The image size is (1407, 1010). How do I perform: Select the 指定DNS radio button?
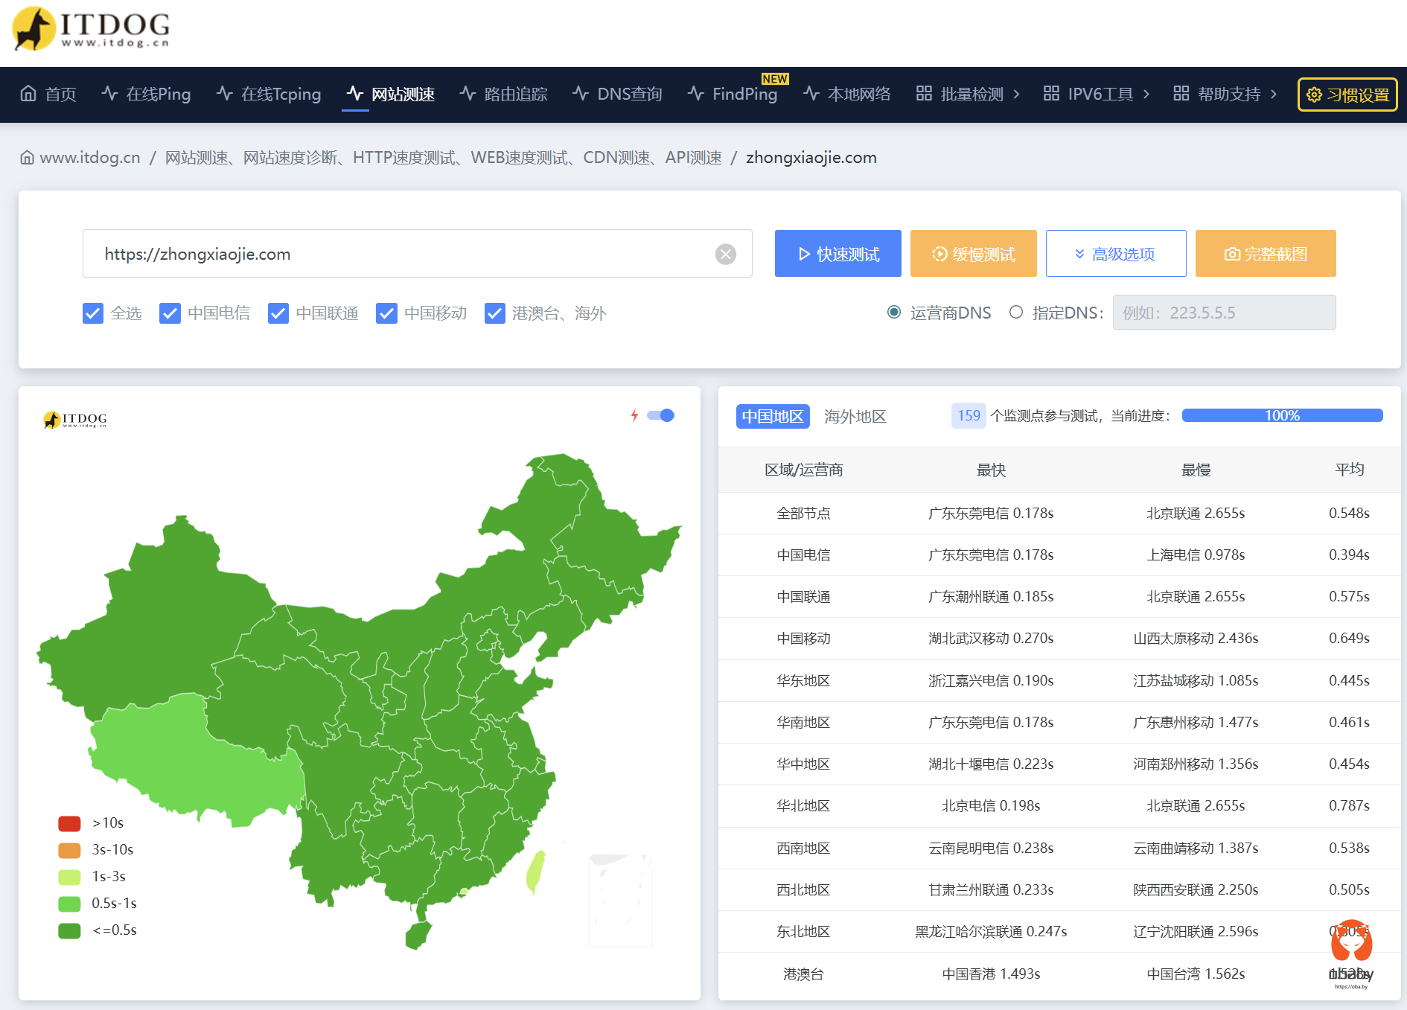tap(1015, 313)
